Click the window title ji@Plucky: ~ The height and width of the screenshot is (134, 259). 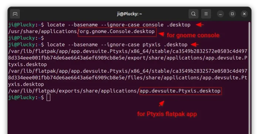[129, 14]
